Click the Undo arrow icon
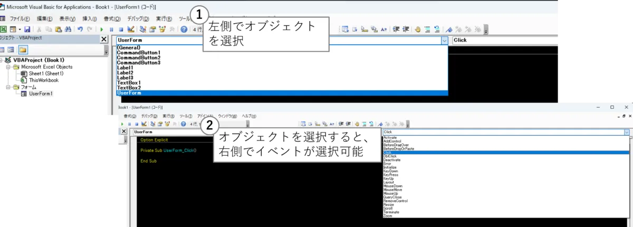Screen dimensions: 633x227 [80, 30]
